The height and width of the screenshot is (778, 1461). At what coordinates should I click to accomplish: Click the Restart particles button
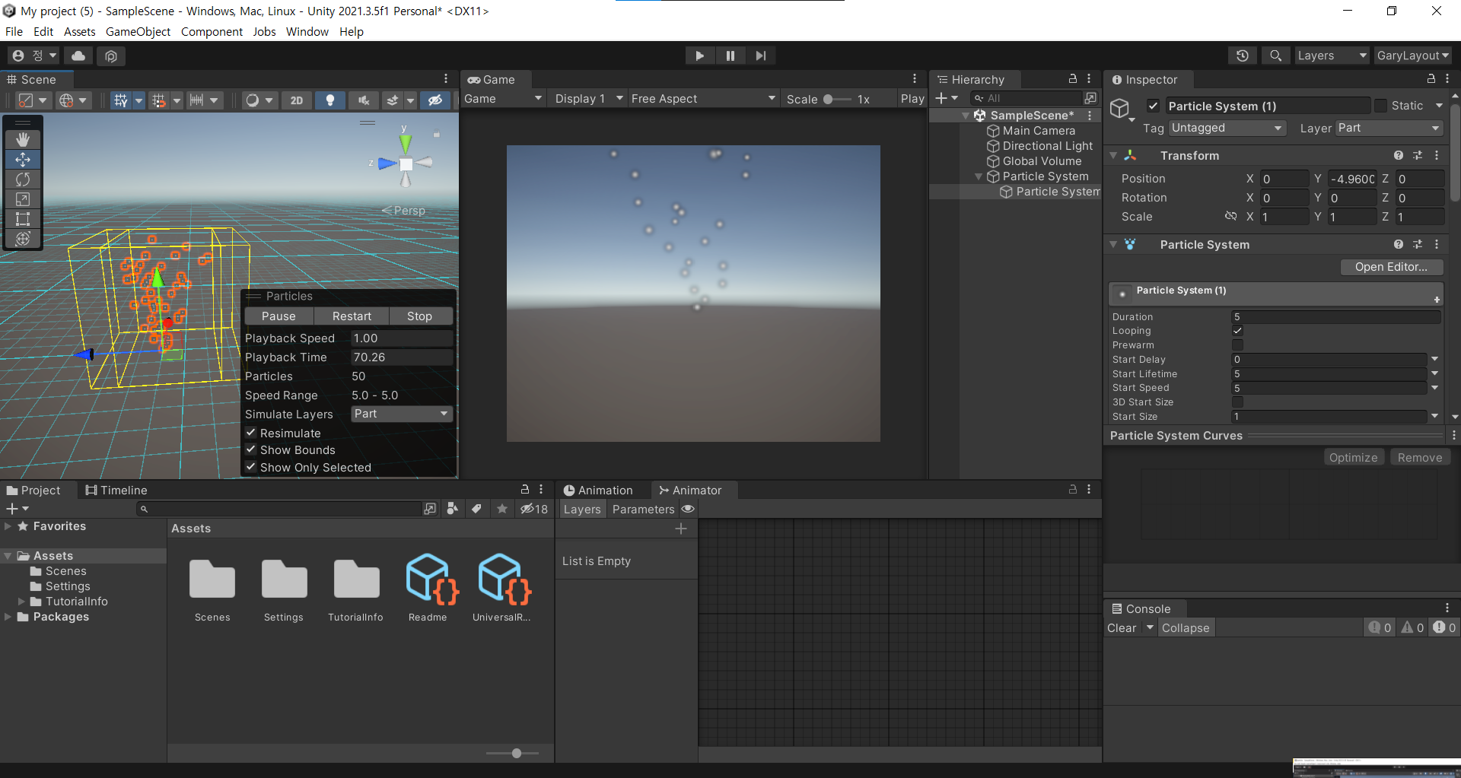(352, 316)
